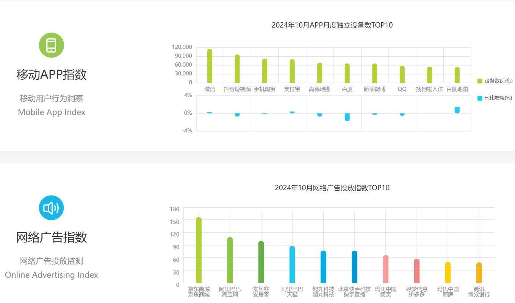
Task: Select the QQ device count bar
Action: pos(402,75)
